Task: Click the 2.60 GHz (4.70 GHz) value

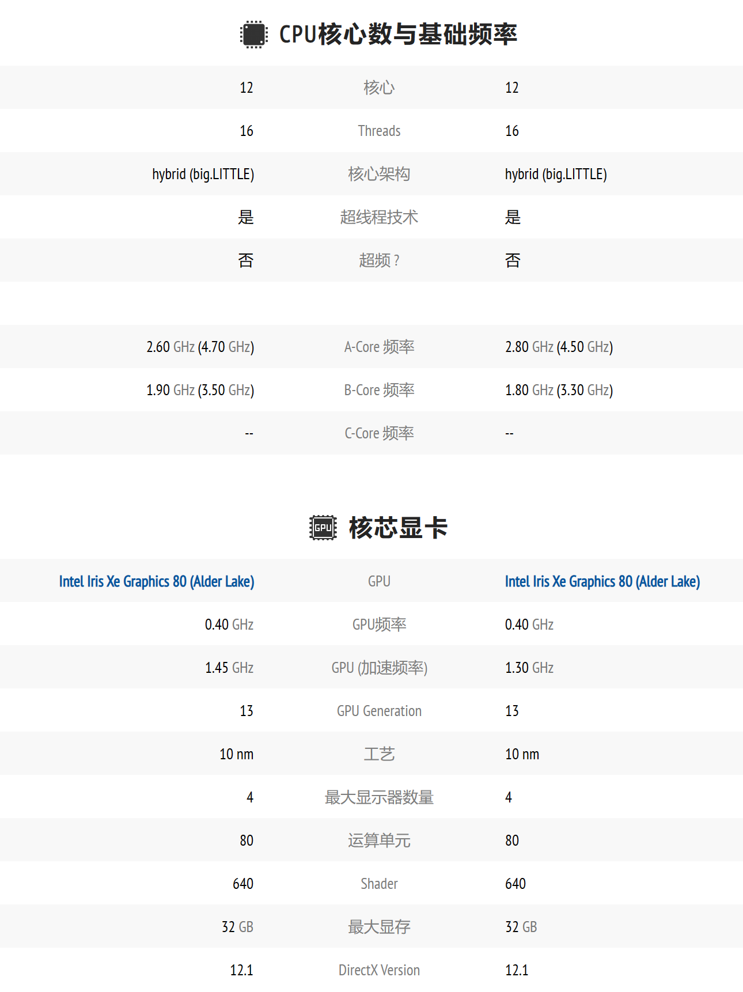Action: pos(200,347)
